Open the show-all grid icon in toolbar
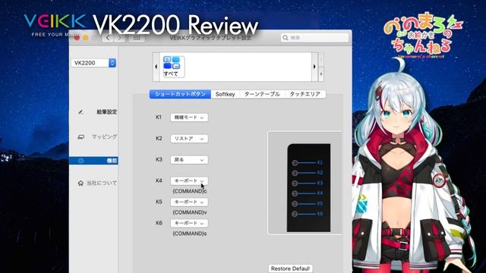 (137, 38)
